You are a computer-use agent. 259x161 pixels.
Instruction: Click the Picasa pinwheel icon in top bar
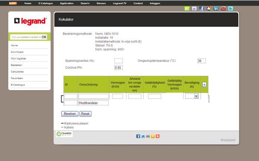coord(208,9)
